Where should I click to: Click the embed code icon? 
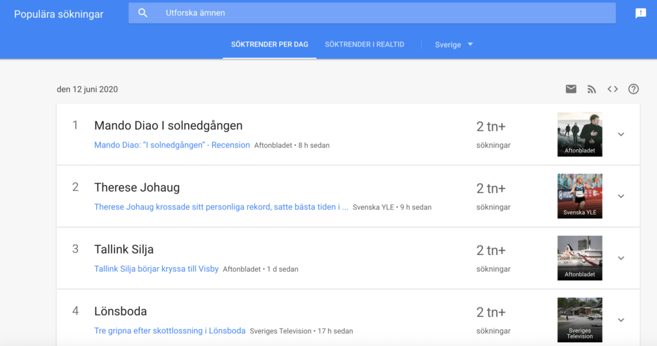[613, 88]
